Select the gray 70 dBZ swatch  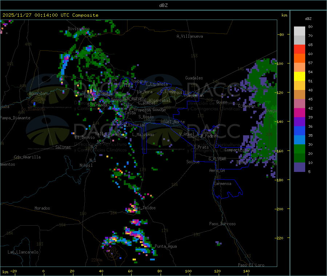[299, 40]
